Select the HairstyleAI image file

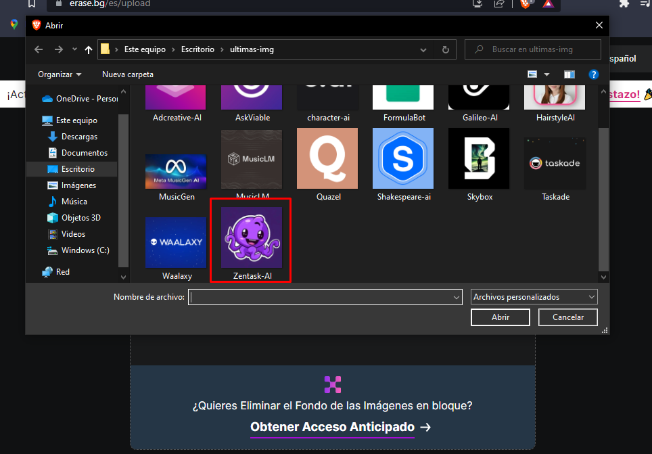(555, 104)
